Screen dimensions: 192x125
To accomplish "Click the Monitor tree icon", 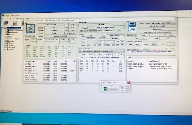I will 8,41.
